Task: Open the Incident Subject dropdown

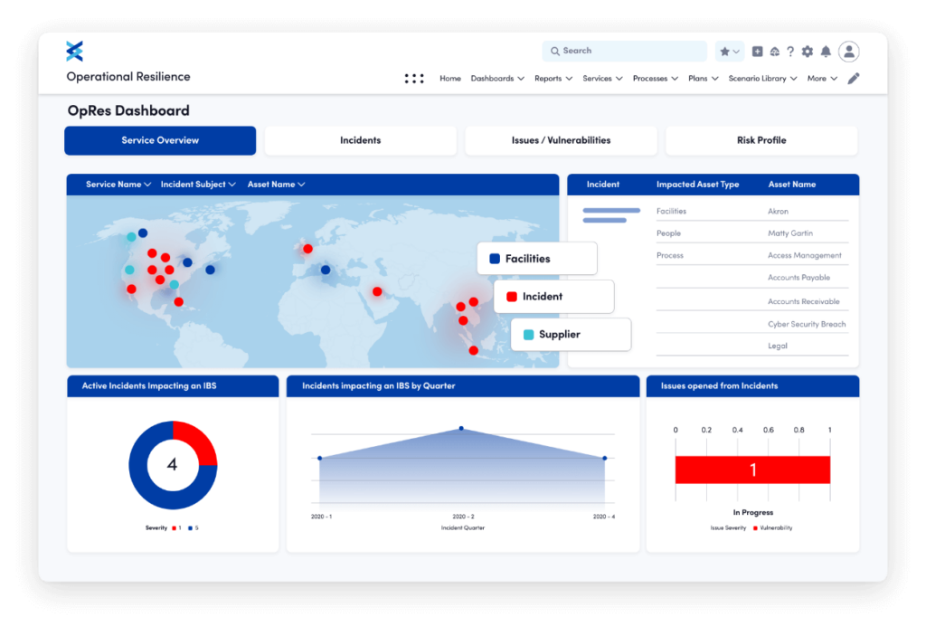Action: click(198, 184)
